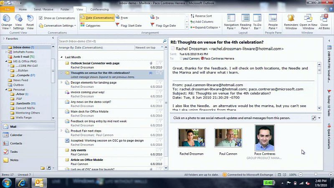Open Conversation Settings dropdown
This screenshot has width=334, height=188.
(58, 25)
